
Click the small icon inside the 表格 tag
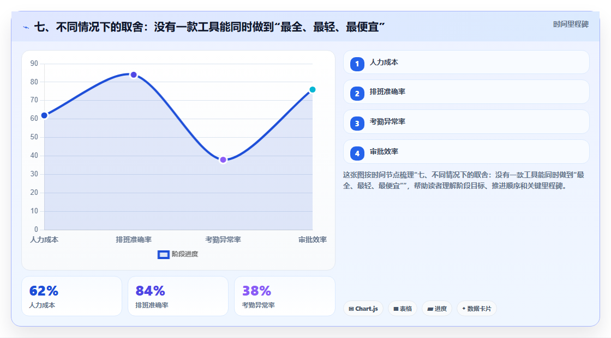pos(396,309)
